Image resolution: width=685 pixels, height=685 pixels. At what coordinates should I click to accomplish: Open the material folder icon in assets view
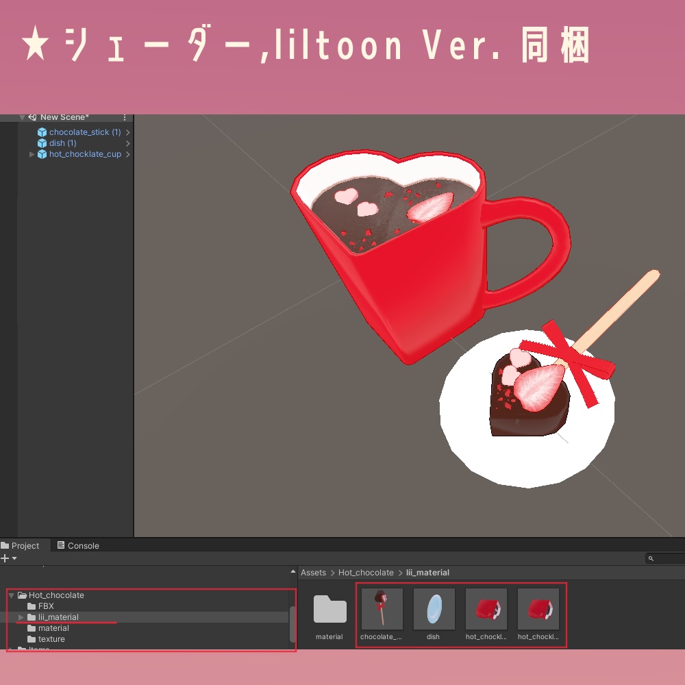329,608
